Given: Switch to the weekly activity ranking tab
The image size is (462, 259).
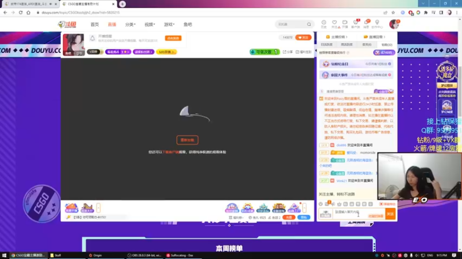Looking at the screenshot, I should pos(346,45).
